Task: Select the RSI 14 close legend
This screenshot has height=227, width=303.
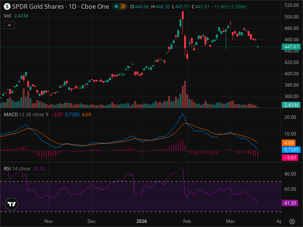Action: [x=17, y=168]
